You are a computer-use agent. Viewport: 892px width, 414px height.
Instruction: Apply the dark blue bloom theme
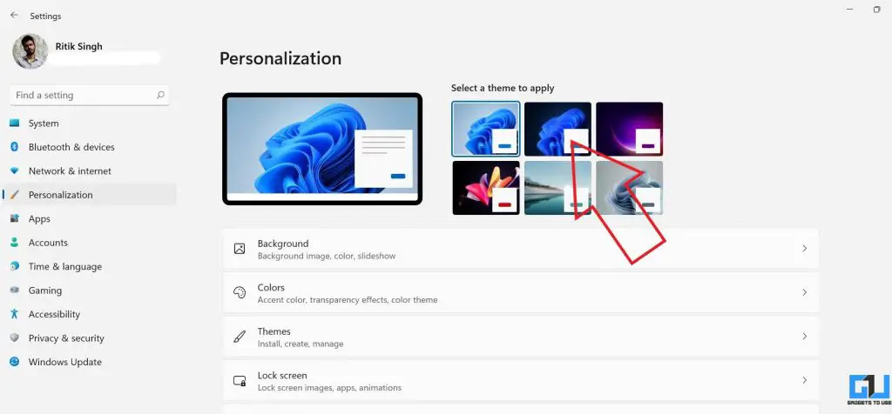pos(557,129)
